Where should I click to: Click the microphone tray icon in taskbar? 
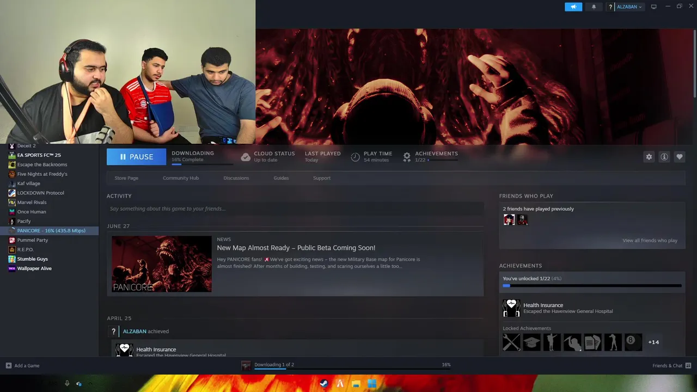coord(67,384)
